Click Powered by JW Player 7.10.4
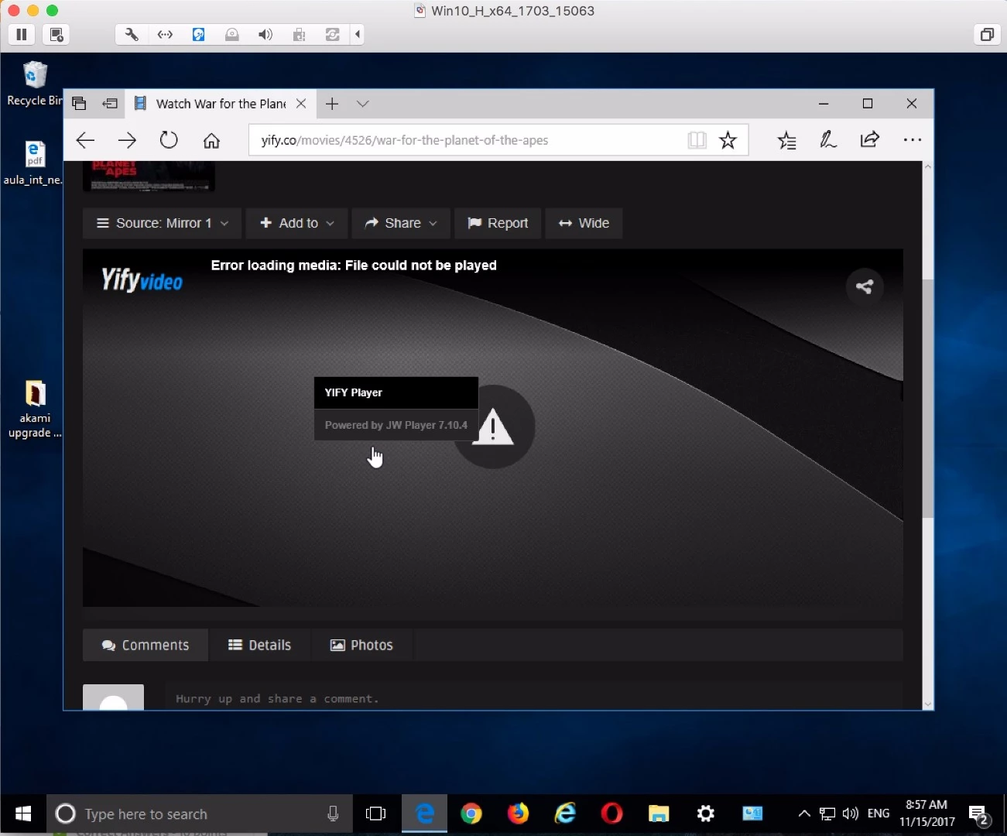Screen dimensions: 1007x836 (x=396, y=425)
